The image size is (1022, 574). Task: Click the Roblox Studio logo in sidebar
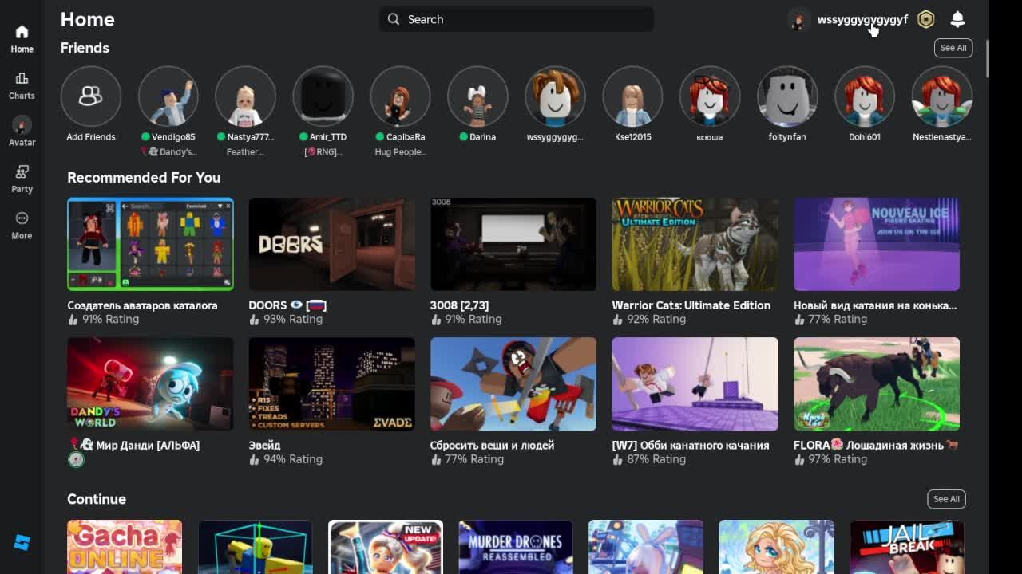[x=22, y=542]
